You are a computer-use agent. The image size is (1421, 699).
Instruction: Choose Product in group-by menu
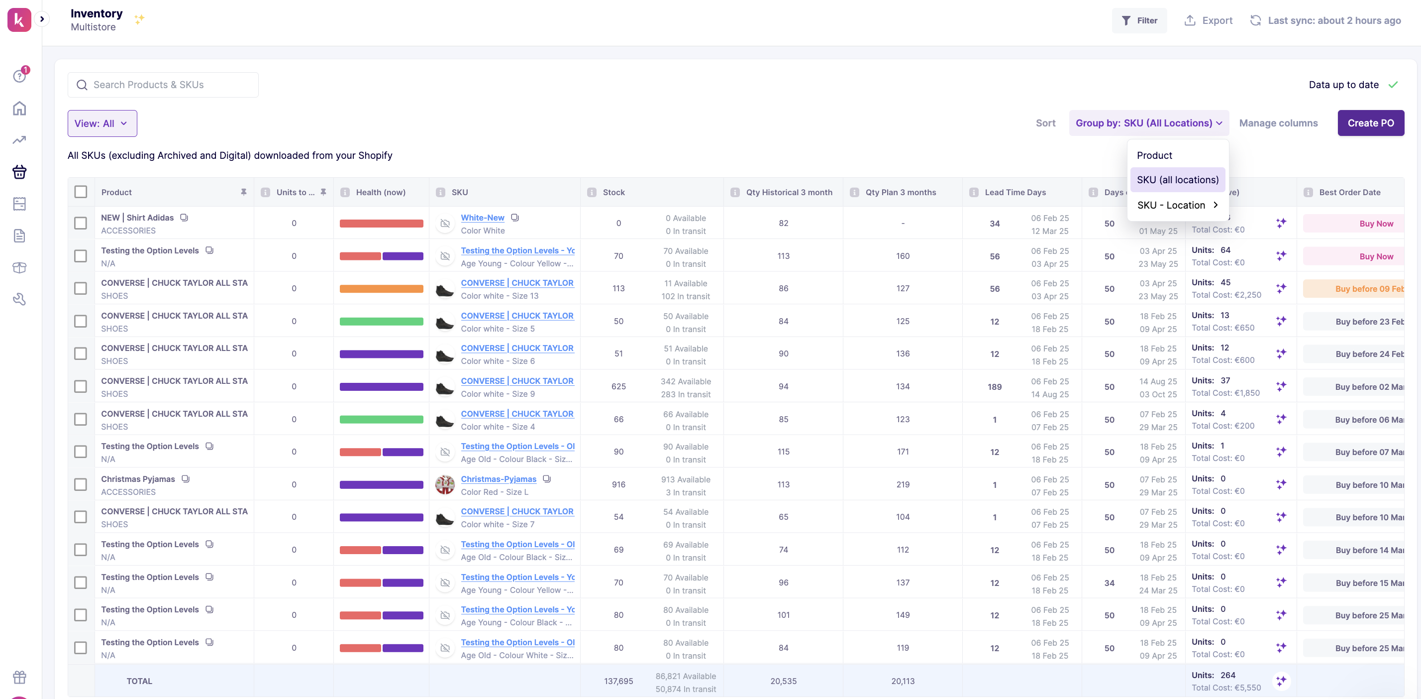[x=1154, y=155]
